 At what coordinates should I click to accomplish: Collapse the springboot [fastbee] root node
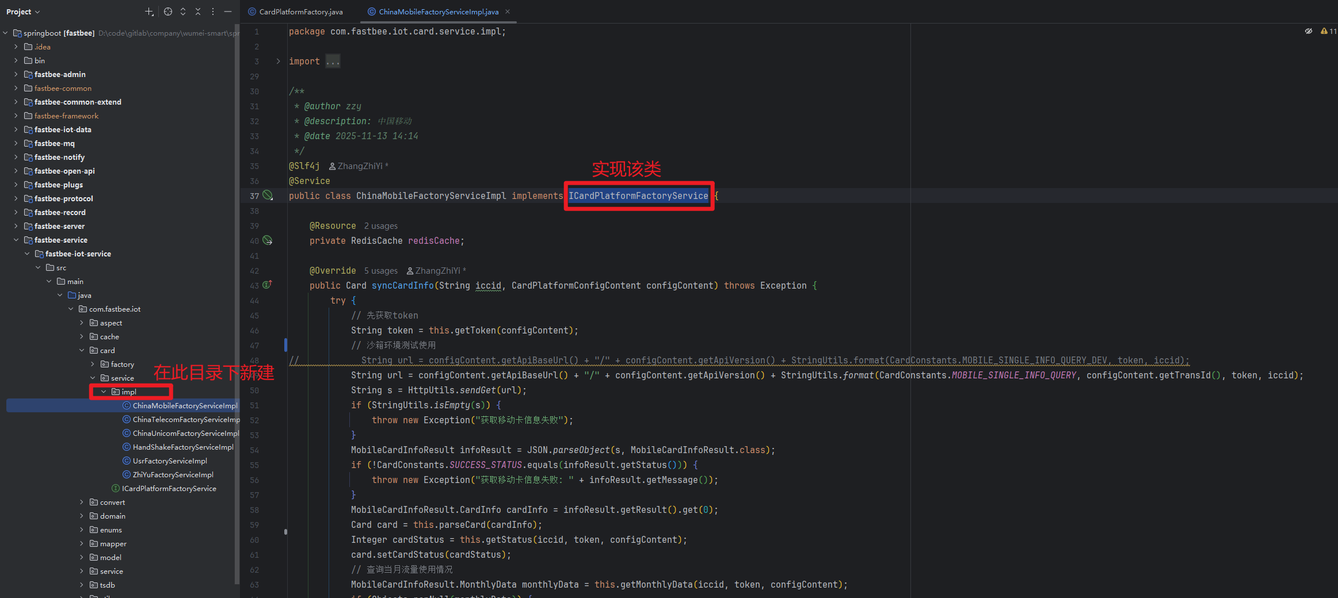(x=6, y=33)
